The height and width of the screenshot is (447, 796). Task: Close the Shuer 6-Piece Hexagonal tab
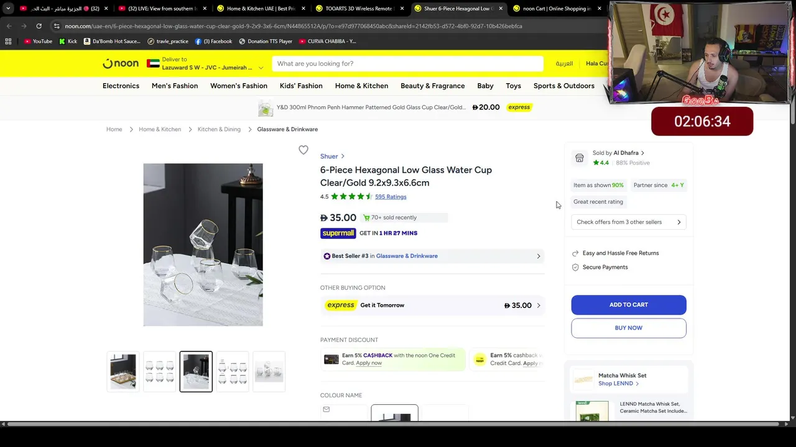pos(501,9)
